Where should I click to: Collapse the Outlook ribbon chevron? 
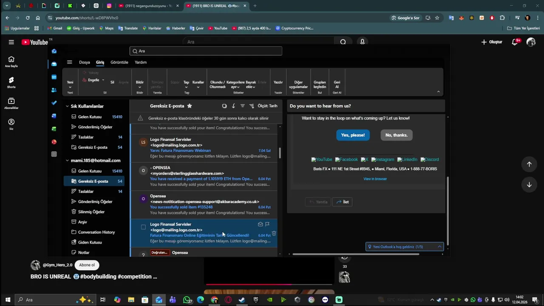click(x=438, y=92)
